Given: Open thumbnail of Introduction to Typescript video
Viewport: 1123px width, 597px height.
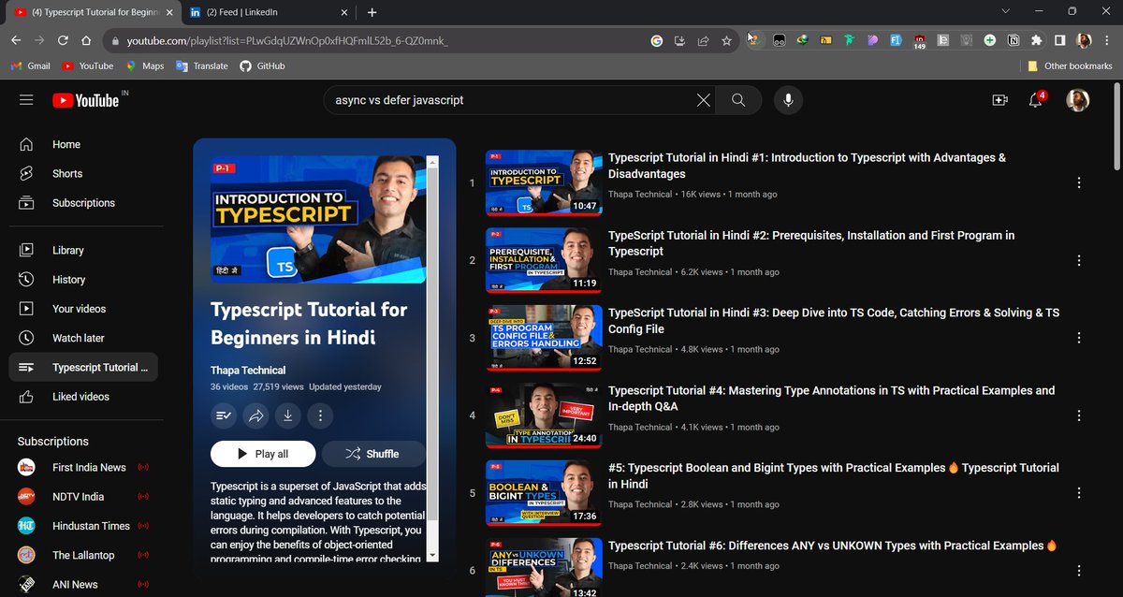Looking at the screenshot, I should point(544,183).
